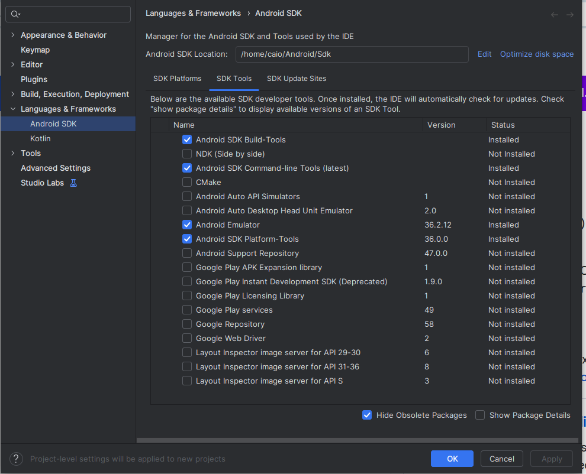Switch to the SDK Platforms tab
Image resolution: width=586 pixels, height=474 pixels.
pyautogui.click(x=177, y=79)
